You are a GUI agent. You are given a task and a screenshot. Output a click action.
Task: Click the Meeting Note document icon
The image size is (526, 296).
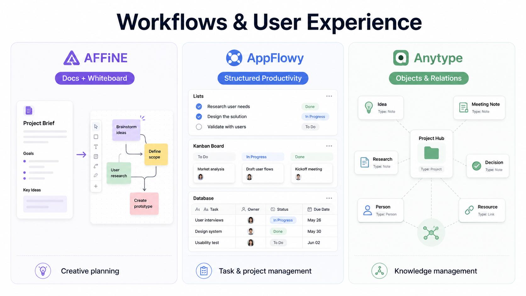click(463, 108)
